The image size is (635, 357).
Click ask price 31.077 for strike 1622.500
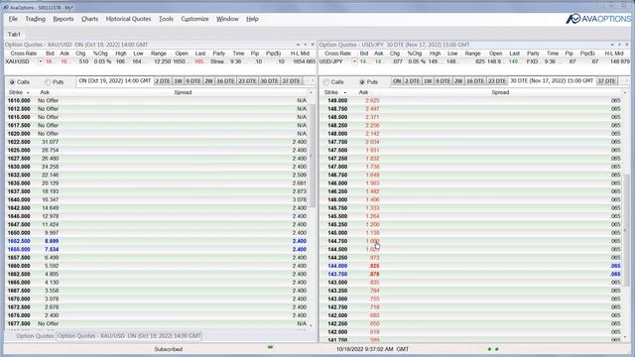tap(50, 142)
